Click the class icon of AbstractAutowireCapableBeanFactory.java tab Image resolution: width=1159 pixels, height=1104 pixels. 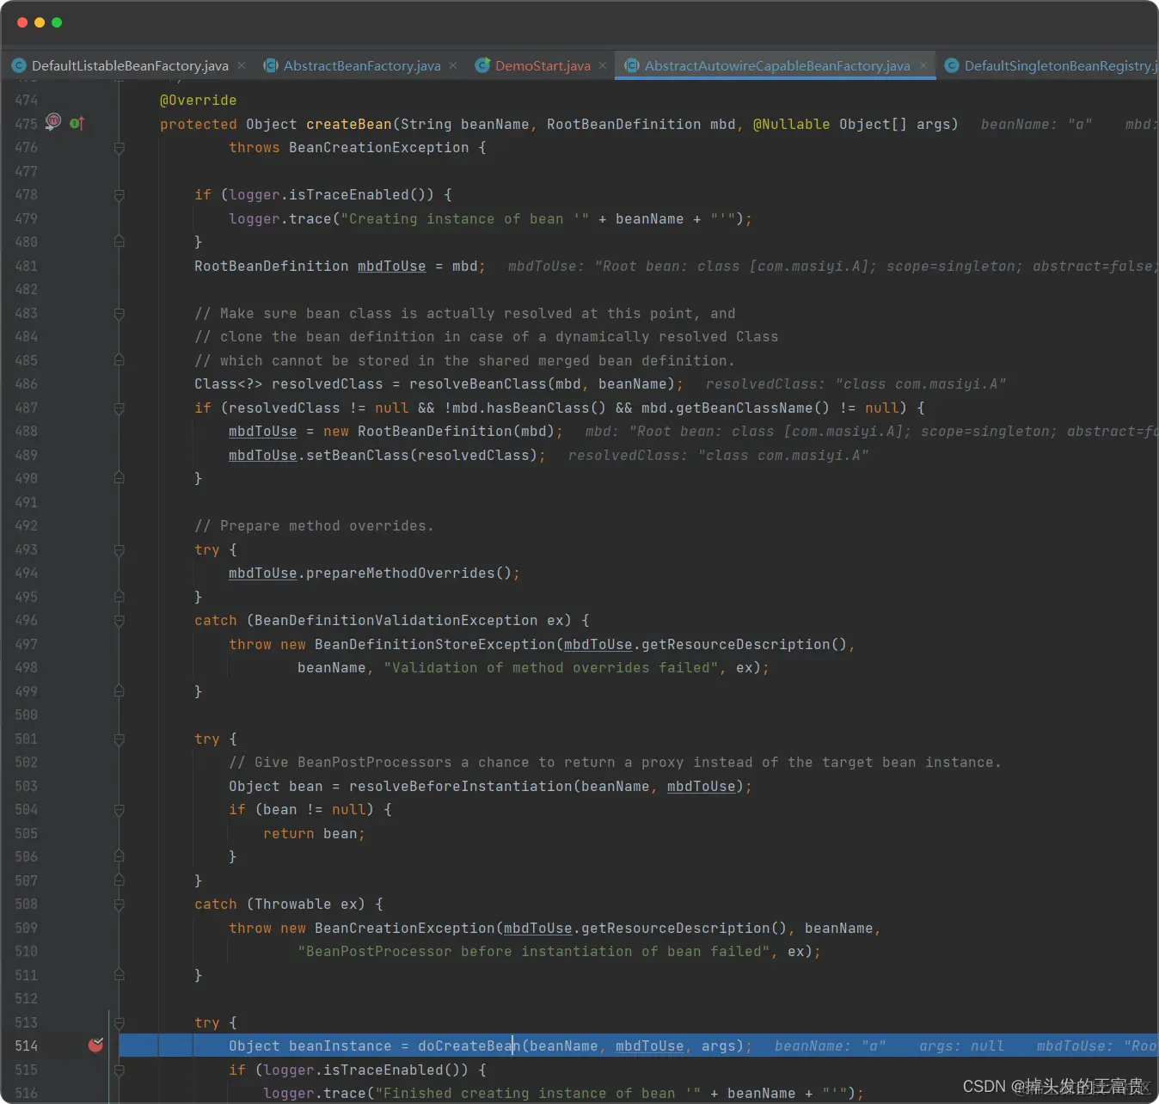tap(632, 65)
